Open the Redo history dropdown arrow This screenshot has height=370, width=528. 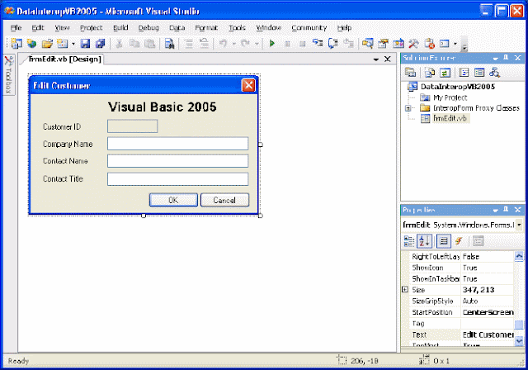pyautogui.click(x=257, y=44)
